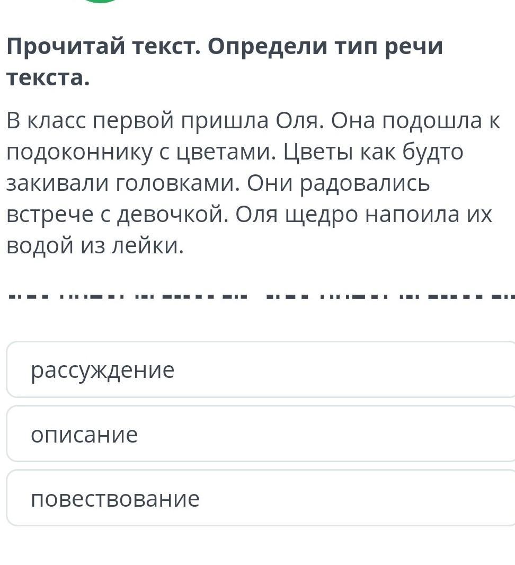This screenshot has width=515, height=565.
Task: Click the words "Определи тип речи"
Action: click(x=325, y=47)
